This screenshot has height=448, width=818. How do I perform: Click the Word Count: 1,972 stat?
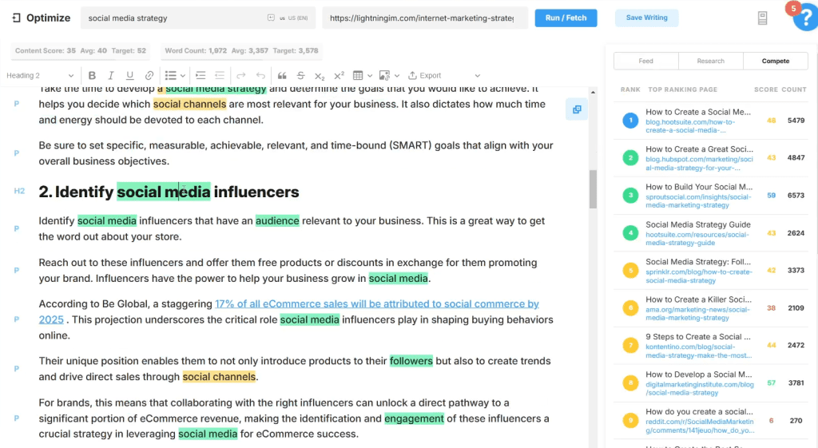pyautogui.click(x=196, y=50)
